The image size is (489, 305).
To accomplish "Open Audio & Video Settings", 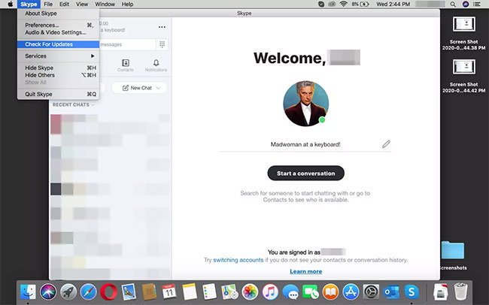I will pyautogui.click(x=59, y=32).
